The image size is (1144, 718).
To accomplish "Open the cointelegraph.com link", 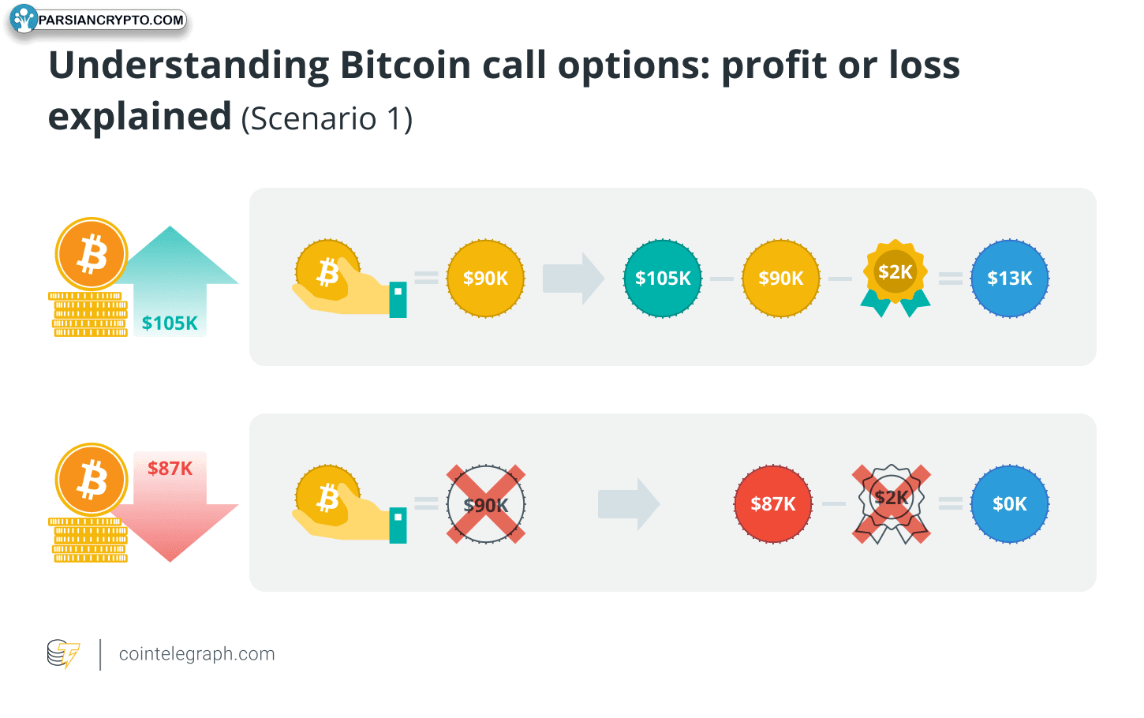I will [196, 654].
